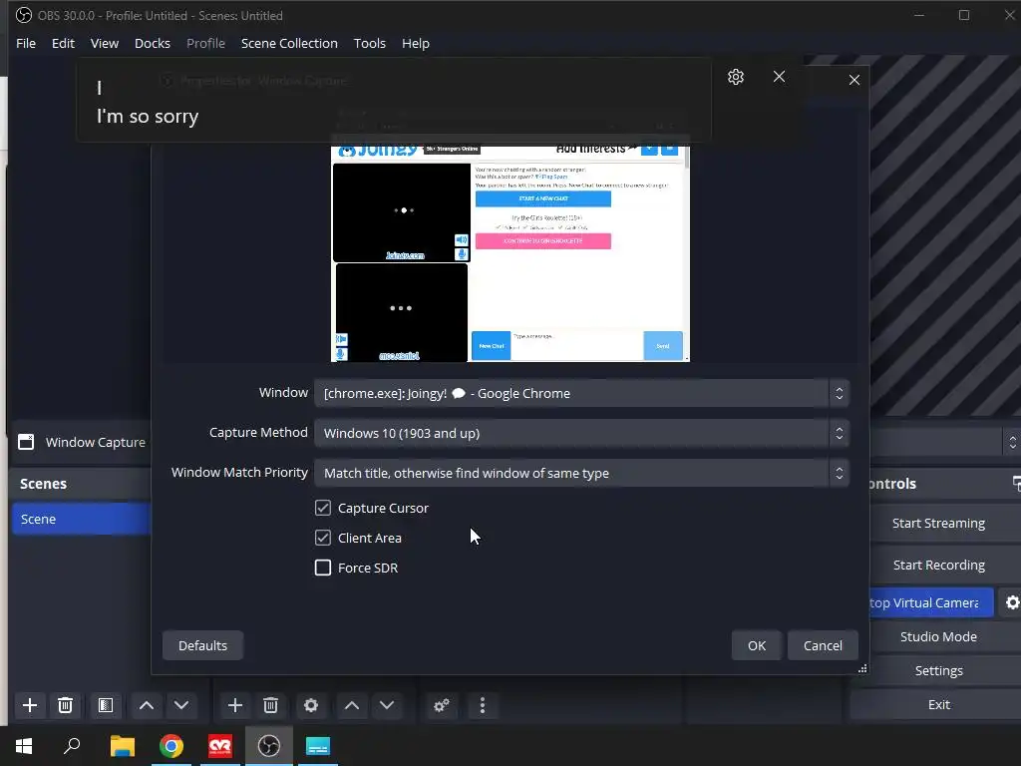Open virtual camera settings gear icon
This screenshot has width=1021, height=766.
1011,602
